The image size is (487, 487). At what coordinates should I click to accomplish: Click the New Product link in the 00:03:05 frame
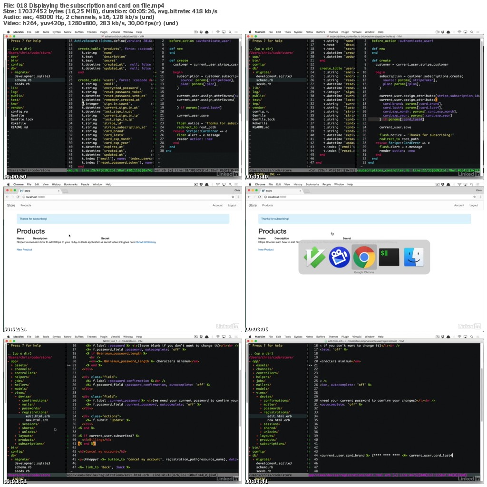pos(266,249)
